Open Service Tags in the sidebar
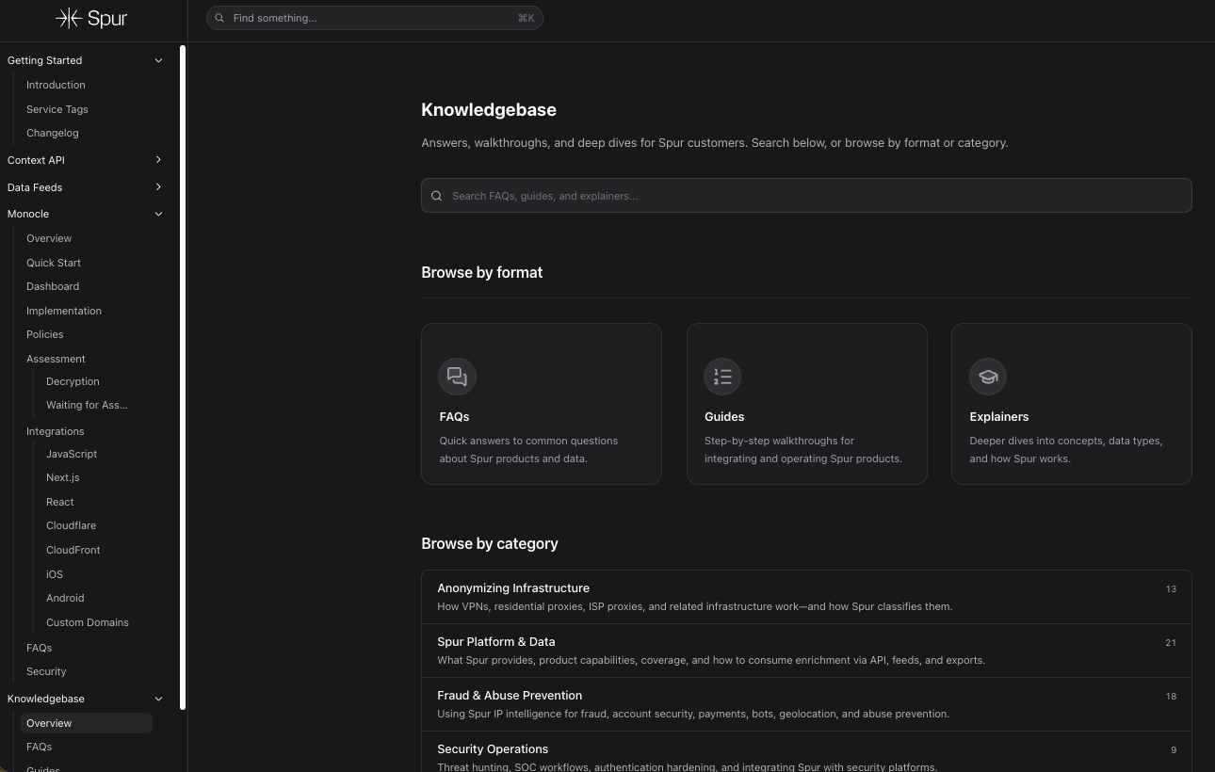 (57, 109)
